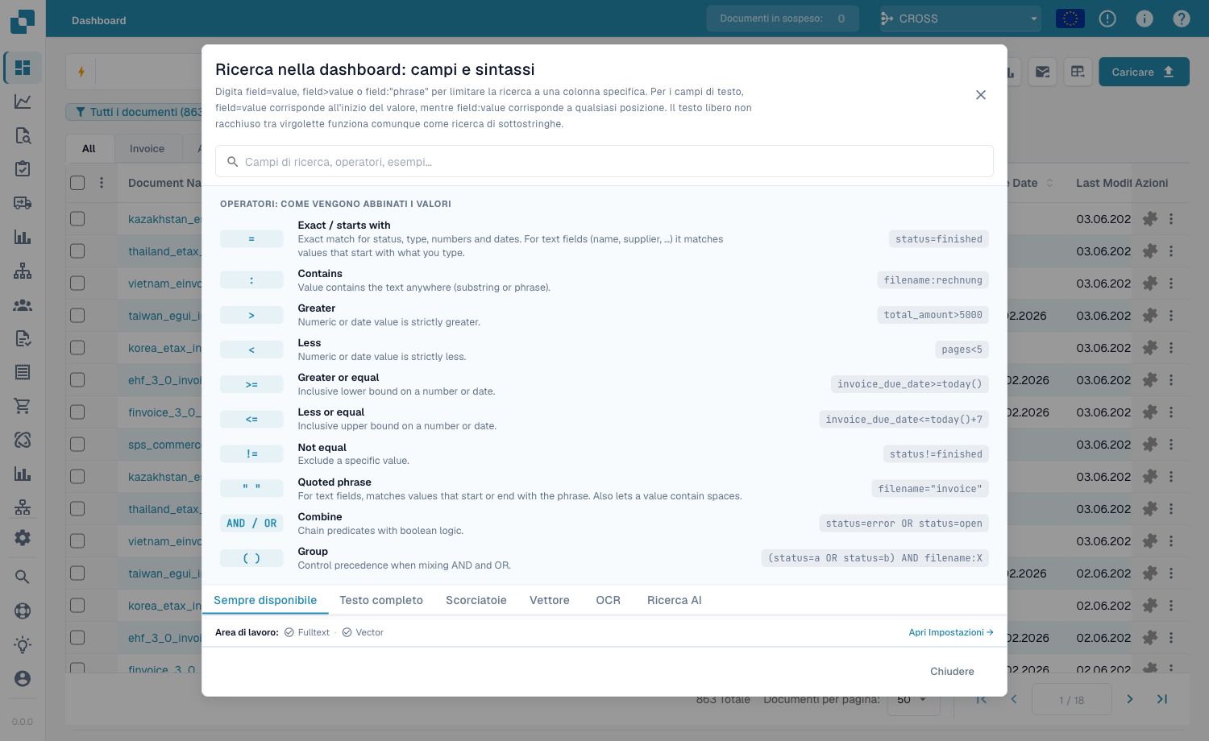Tick the checkbox for the first thailand_etax row
Image resolution: width=1209 pixels, height=741 pixels.
(77, 250)
